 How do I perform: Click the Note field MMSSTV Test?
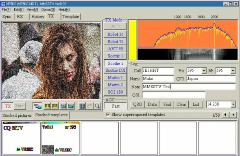pyautogui.click(x=189, y=87)
